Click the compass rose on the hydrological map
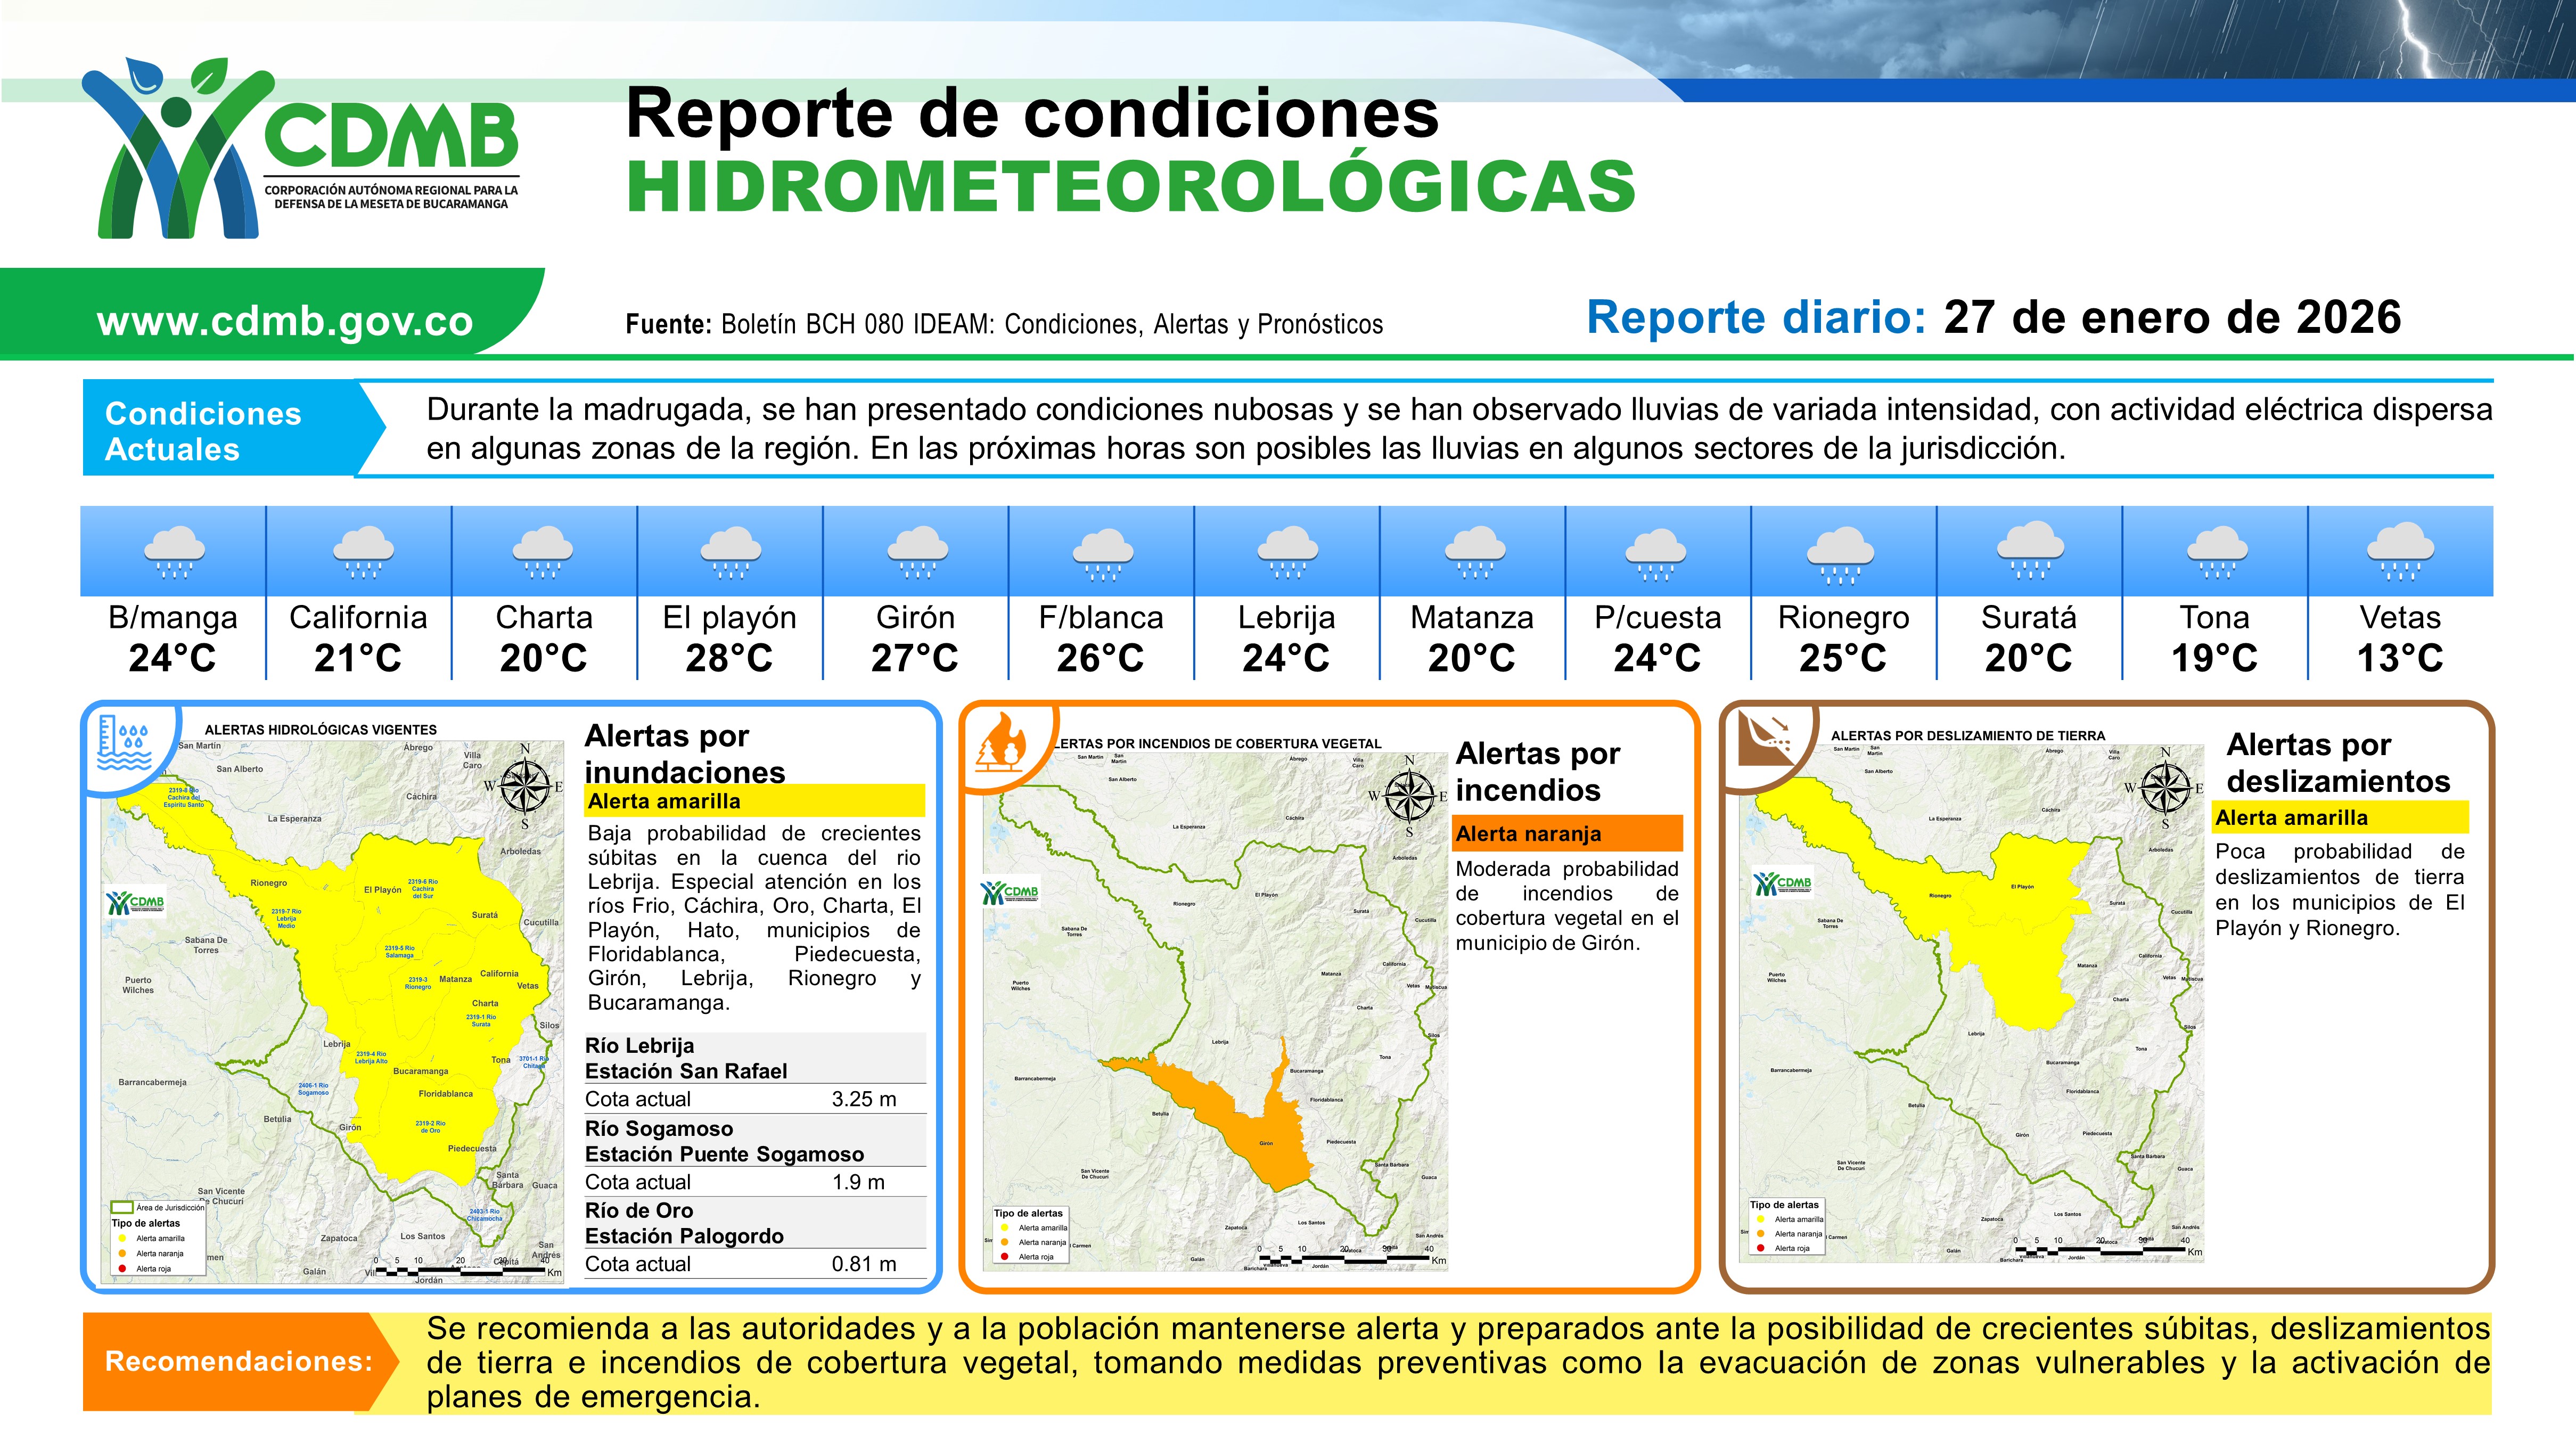 coord(524,785)
